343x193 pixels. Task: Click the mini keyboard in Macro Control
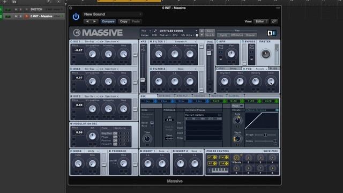[x=220, y=170]
